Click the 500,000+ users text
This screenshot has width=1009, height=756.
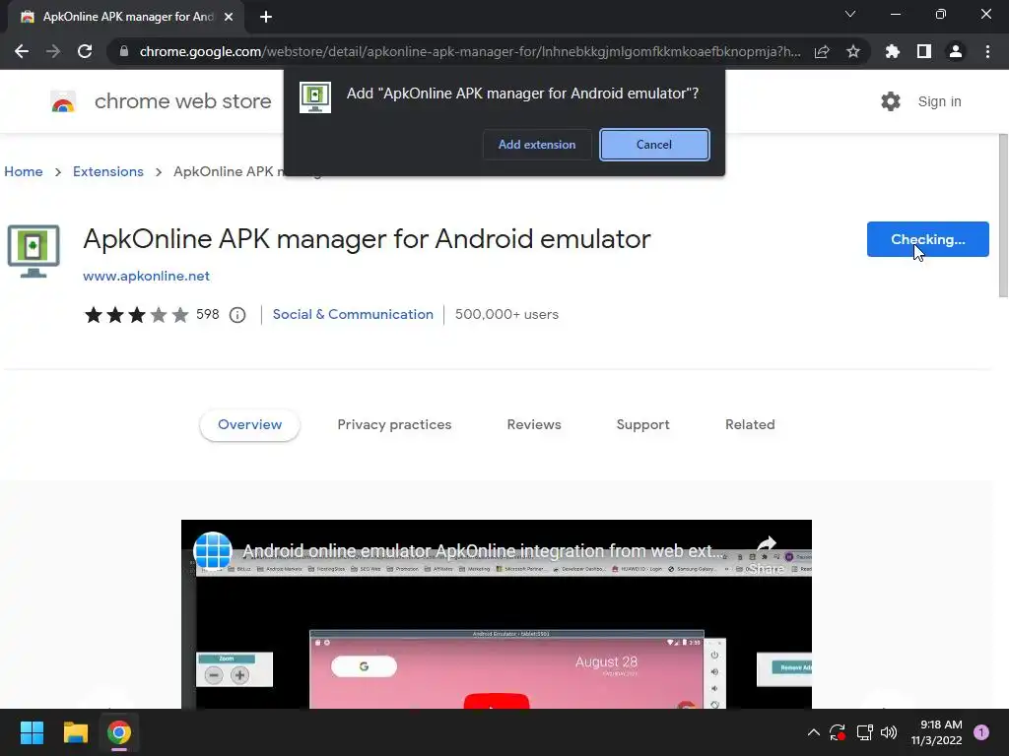tap(506, 314)
